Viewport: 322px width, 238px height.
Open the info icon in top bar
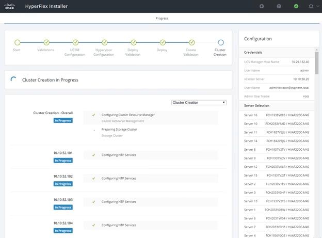(x=262, y=6)
